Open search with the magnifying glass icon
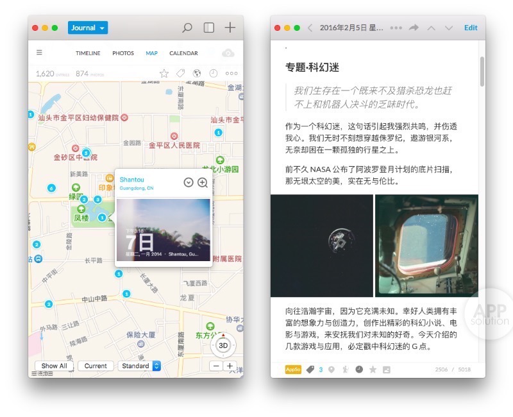The height and width of the screenshot is (417, 513). pos(186,28)
